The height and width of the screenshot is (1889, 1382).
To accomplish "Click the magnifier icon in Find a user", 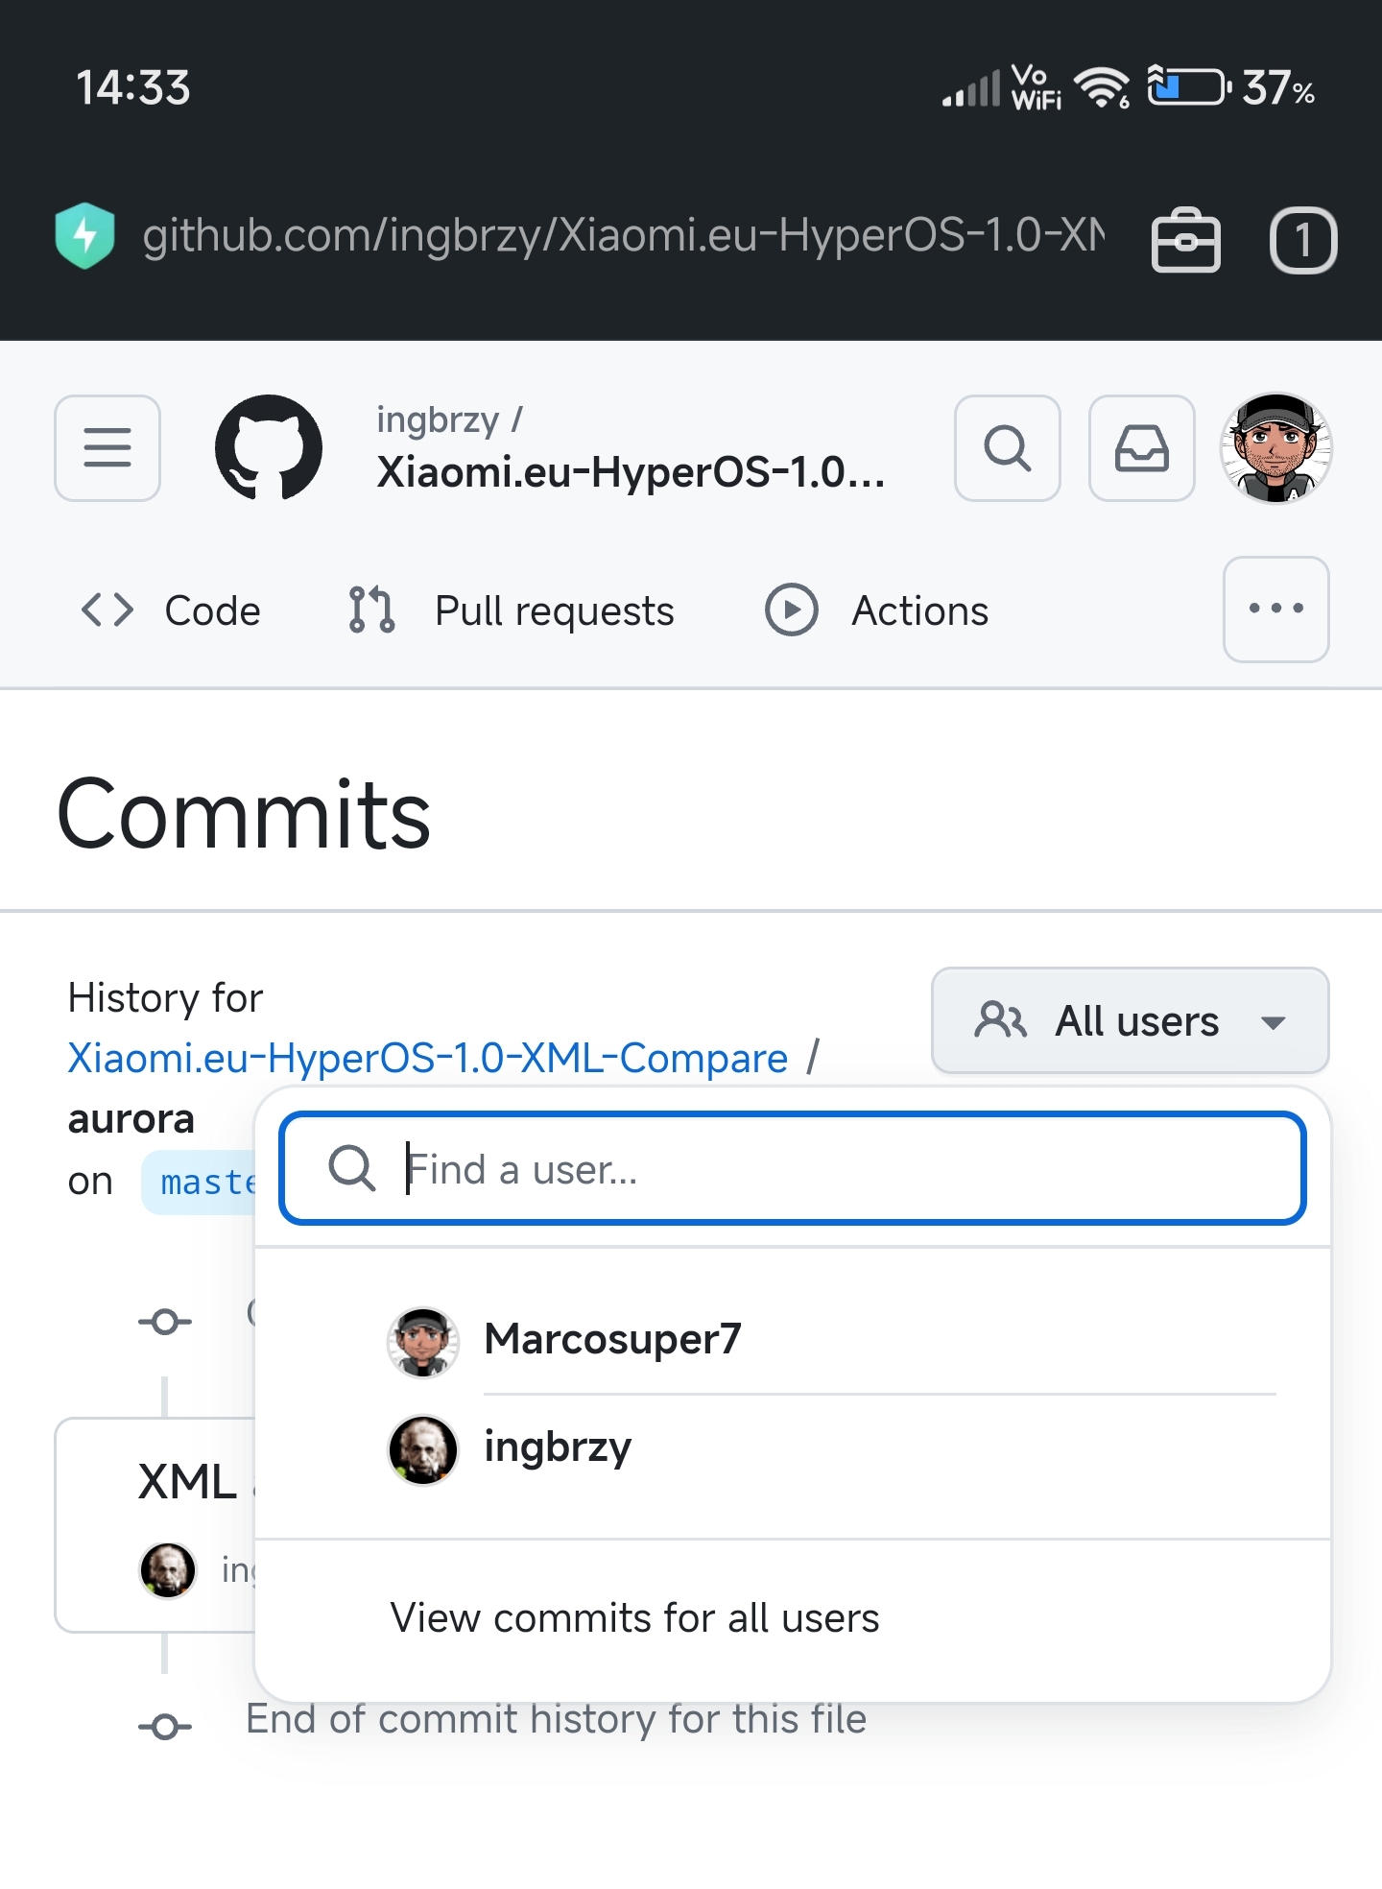I will point(352,1168).
